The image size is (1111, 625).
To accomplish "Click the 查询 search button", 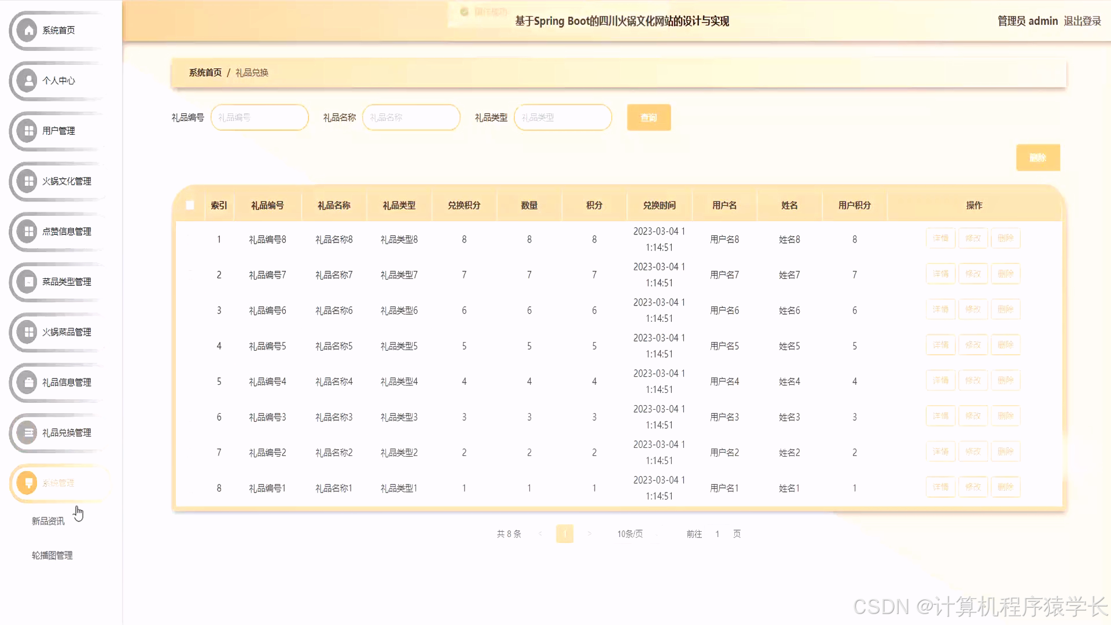I will [649, 117].
